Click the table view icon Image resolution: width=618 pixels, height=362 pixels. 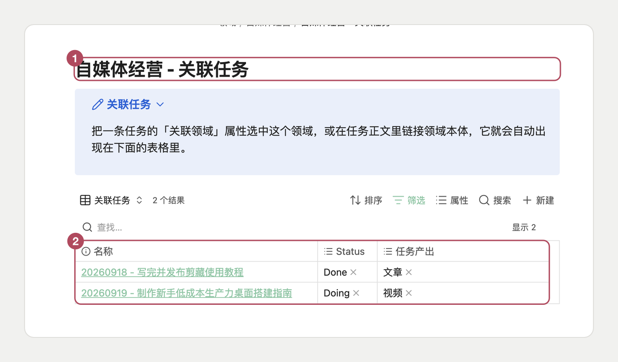point(85,200)
